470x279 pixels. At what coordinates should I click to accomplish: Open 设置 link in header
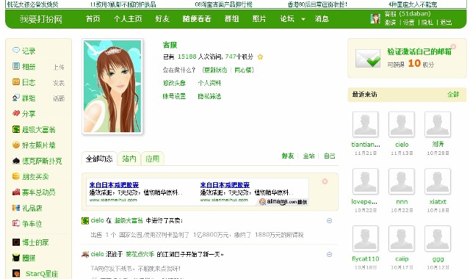tap(408, 23)
